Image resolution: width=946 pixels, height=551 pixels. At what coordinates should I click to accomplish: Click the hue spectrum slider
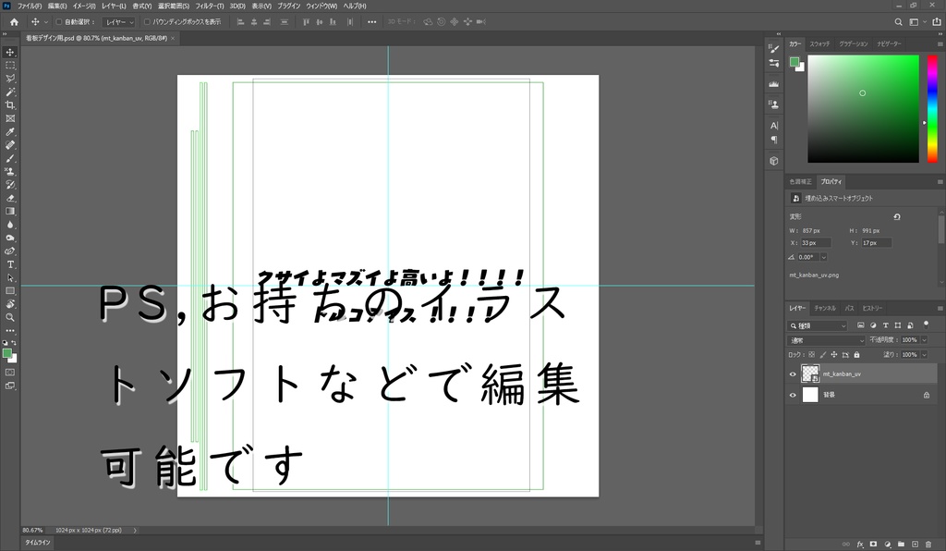(x=932, y=109)
